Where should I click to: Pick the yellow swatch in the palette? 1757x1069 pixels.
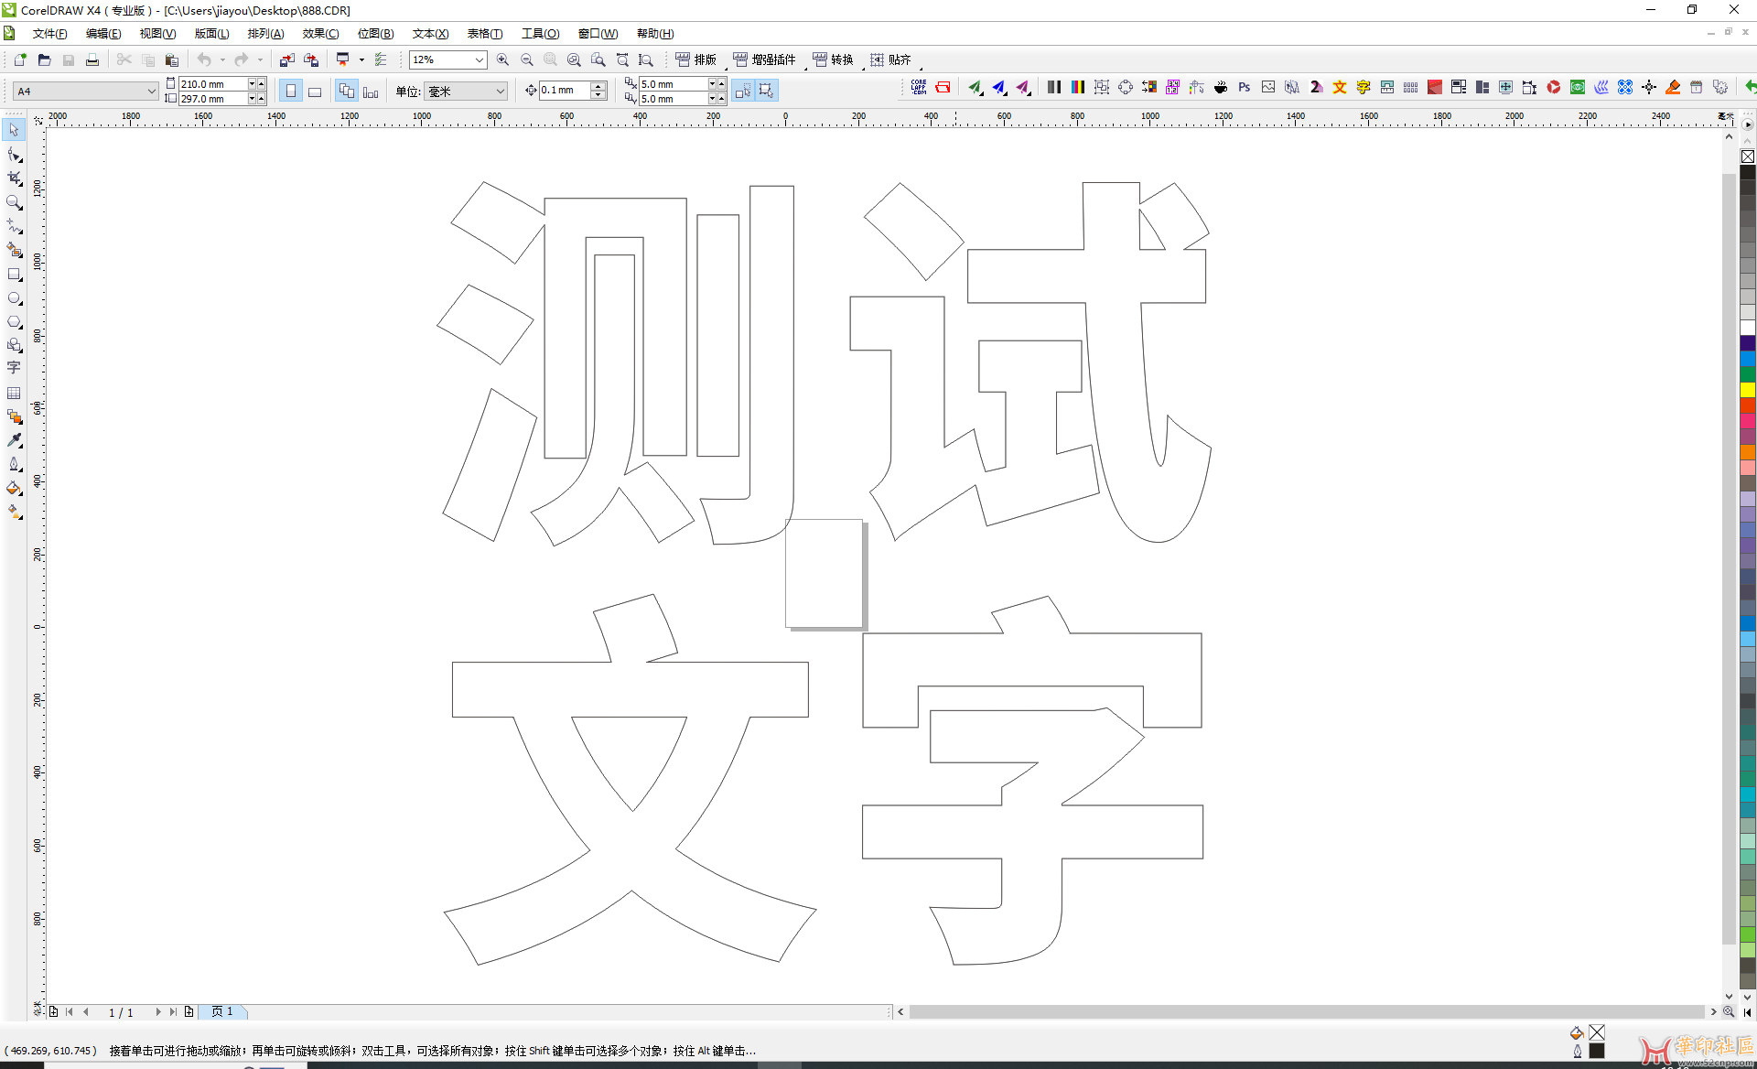point(1748,390)
